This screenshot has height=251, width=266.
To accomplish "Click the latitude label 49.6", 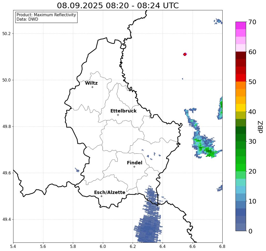I will click(x=6, y=173).
